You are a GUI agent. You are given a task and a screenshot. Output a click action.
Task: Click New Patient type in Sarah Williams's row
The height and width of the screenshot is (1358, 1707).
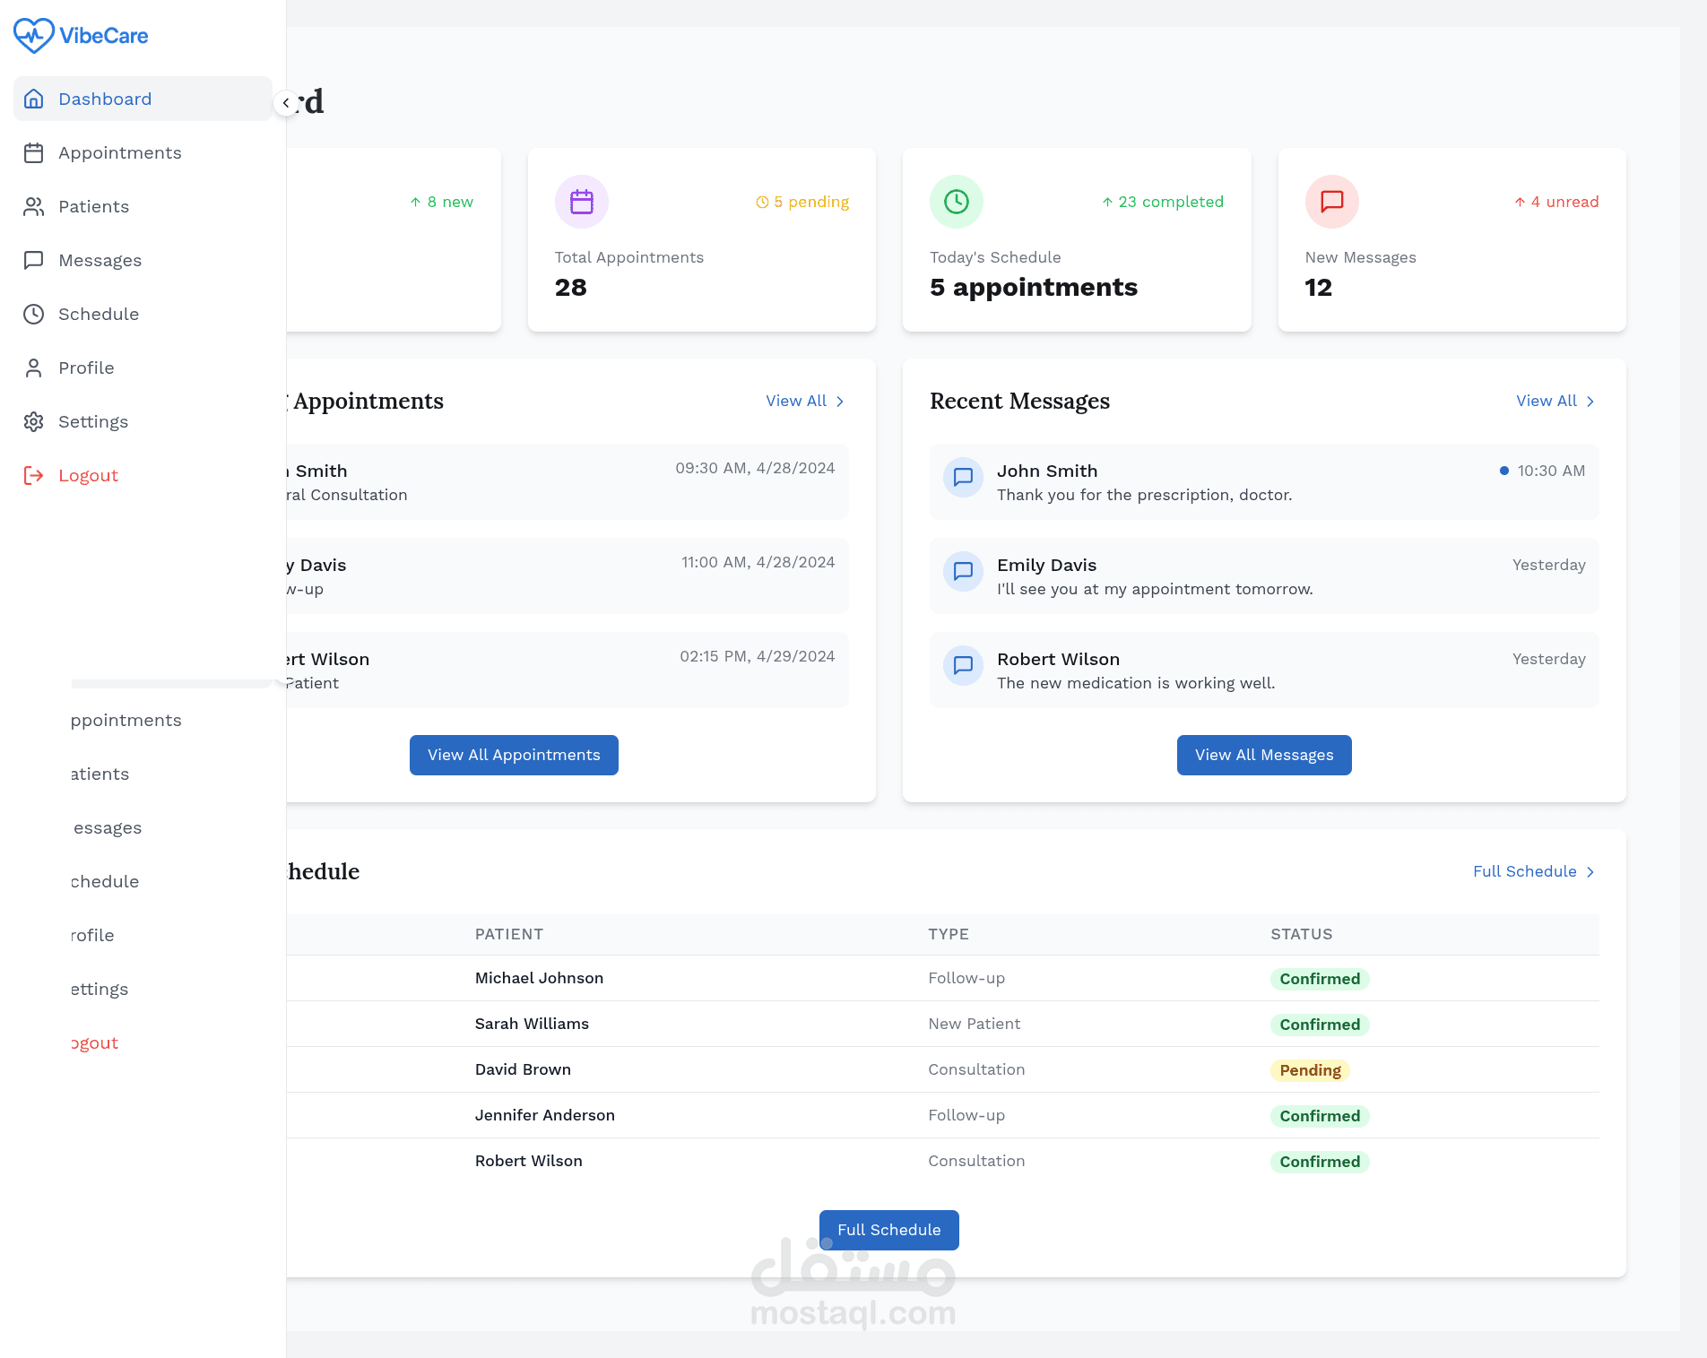(974, 1024)
